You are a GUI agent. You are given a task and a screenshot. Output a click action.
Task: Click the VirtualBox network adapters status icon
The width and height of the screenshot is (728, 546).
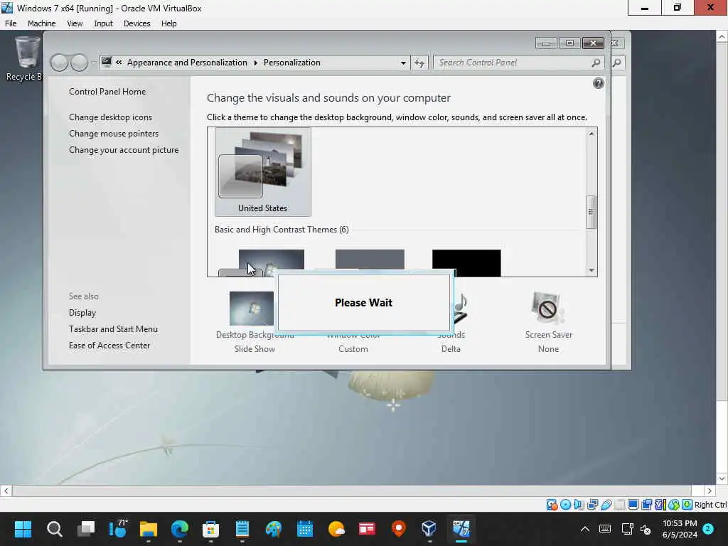(x=592, y=505)
